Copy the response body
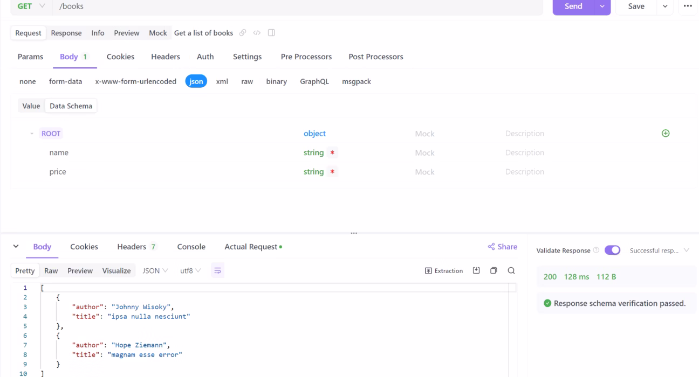Viewport: 699px width, 377px height. pos(494,270)
